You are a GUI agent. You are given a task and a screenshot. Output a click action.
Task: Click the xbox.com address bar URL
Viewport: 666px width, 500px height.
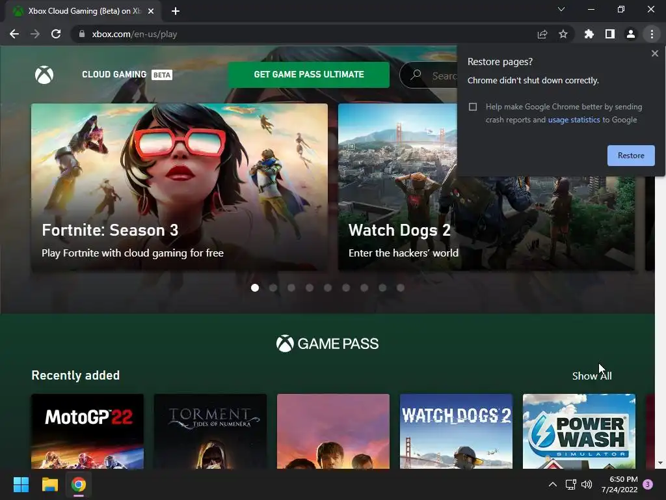click(134, 34)
